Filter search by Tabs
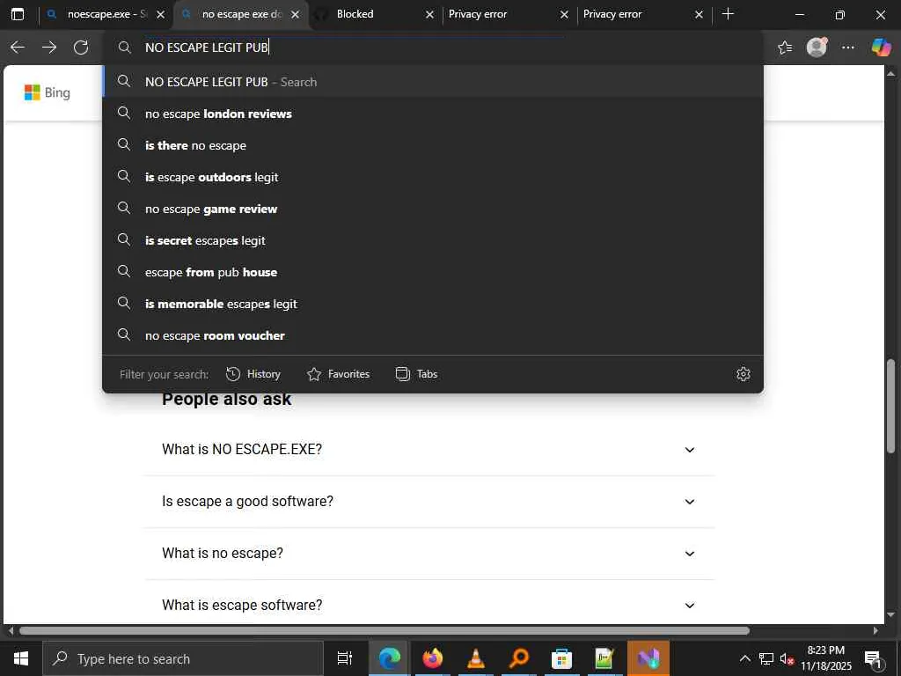 click(x=416, y=374)
